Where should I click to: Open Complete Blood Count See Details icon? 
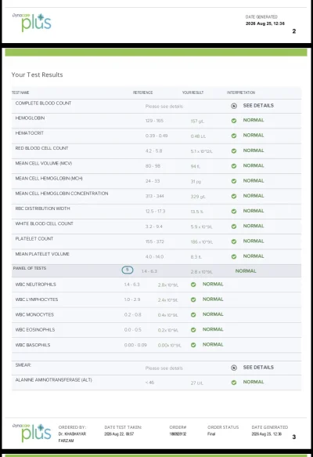point(234,106)
